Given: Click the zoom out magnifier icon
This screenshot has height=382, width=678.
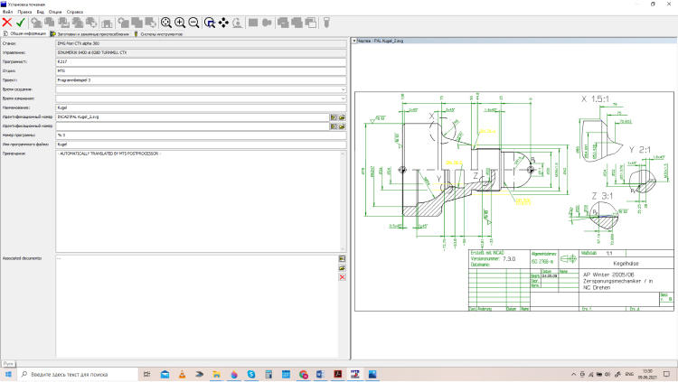Looking at the screenshot, I should [193, 23].
